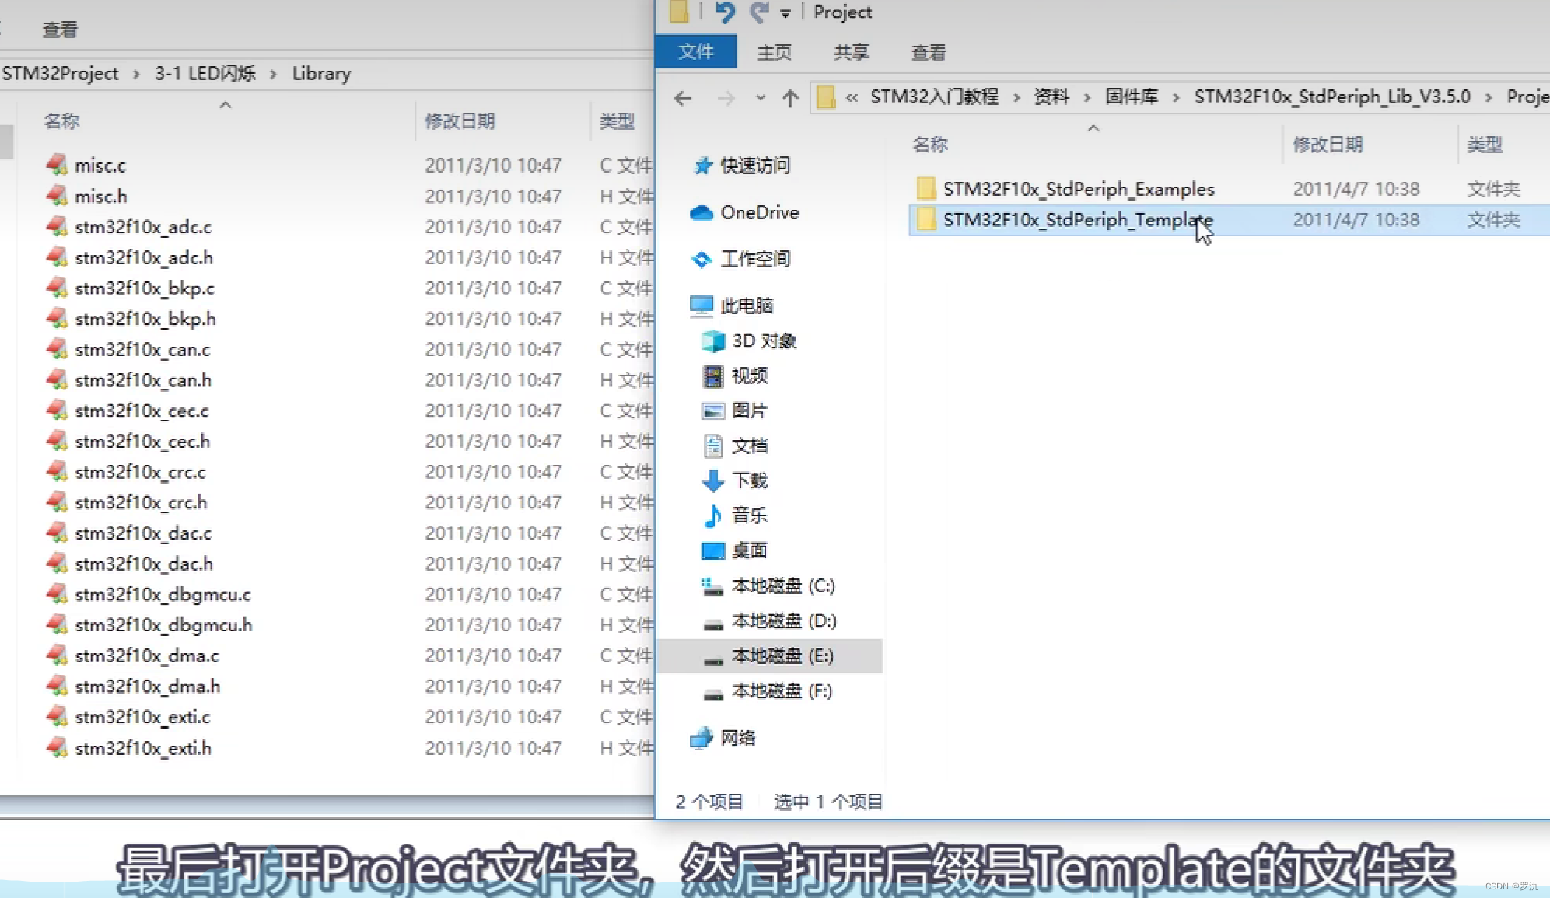Switch to the 共享 ribbon tab
1550x898 pixels.
[851, 52]
